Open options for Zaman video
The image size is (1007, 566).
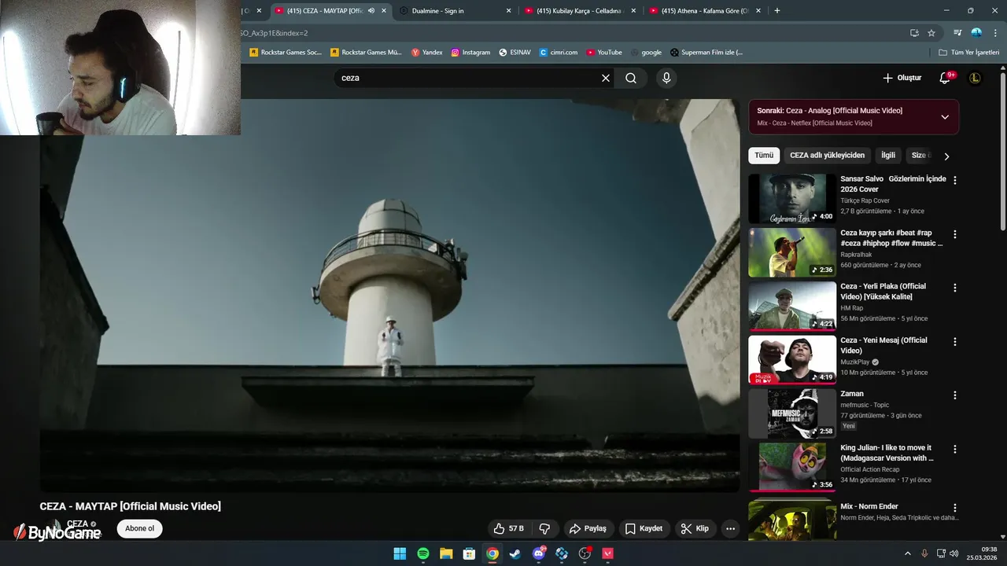click(955, 395)
